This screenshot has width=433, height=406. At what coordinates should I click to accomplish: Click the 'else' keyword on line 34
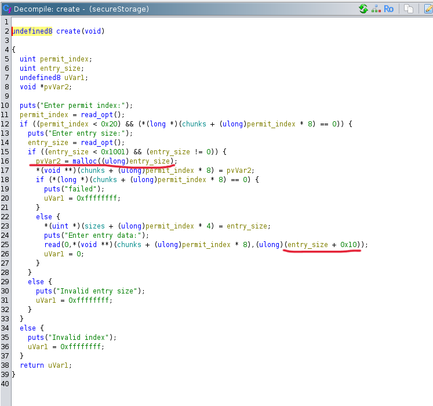click(28, 328)
